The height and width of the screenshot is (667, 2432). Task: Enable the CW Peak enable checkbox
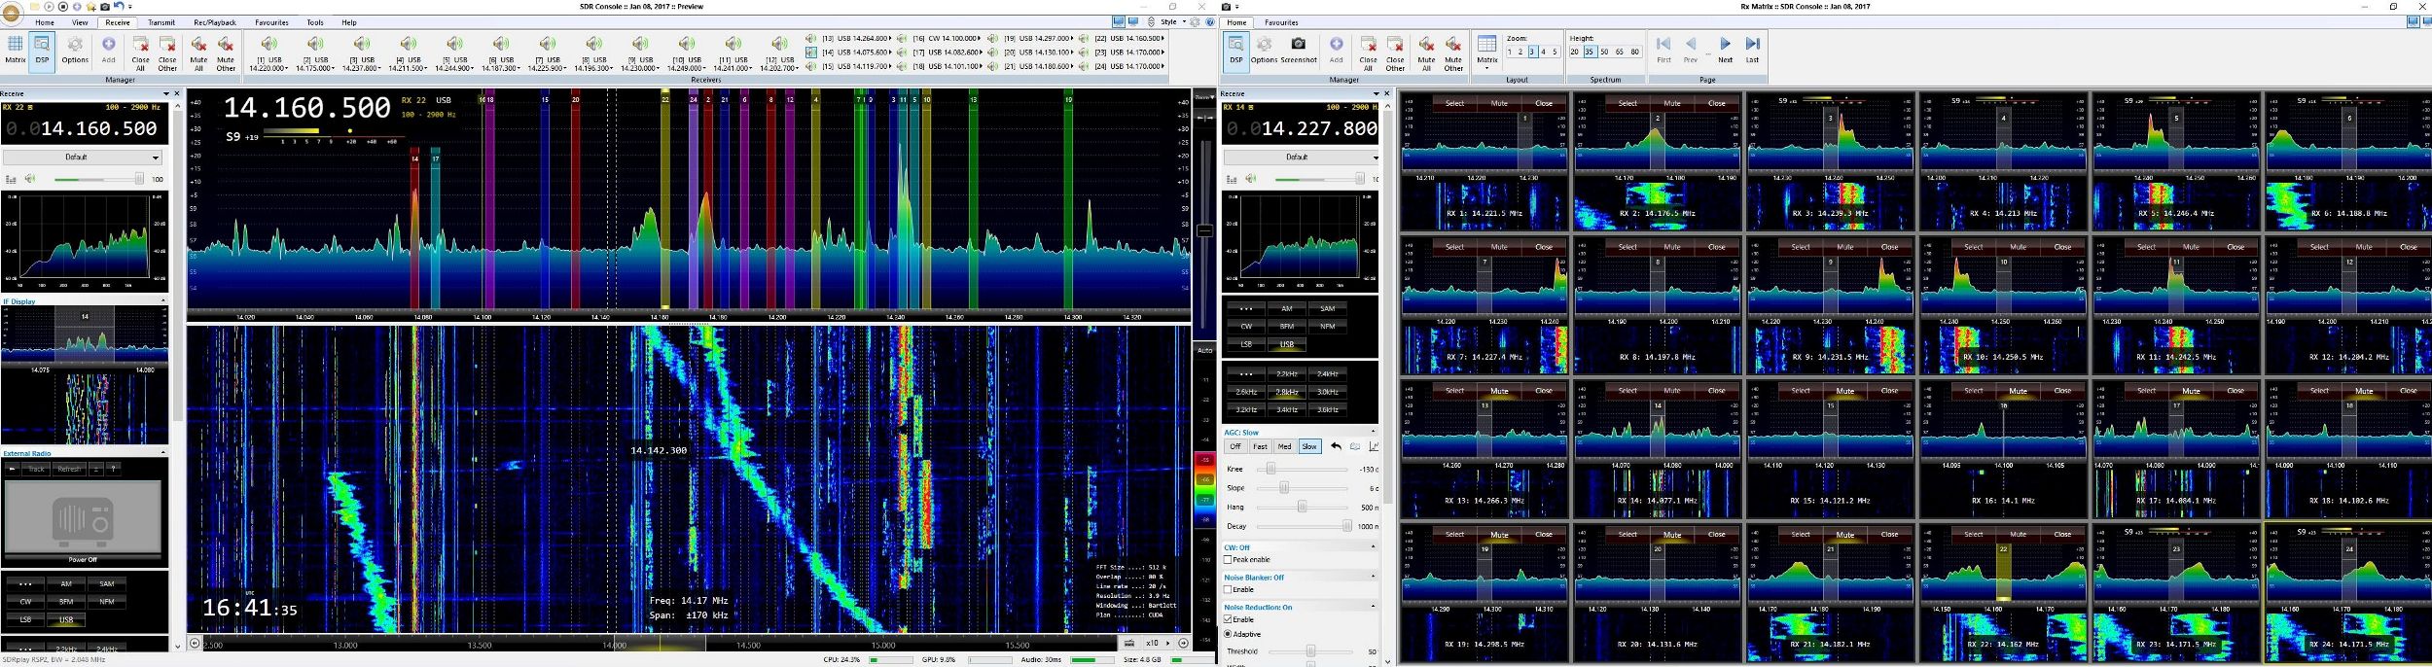point(1228,560)
